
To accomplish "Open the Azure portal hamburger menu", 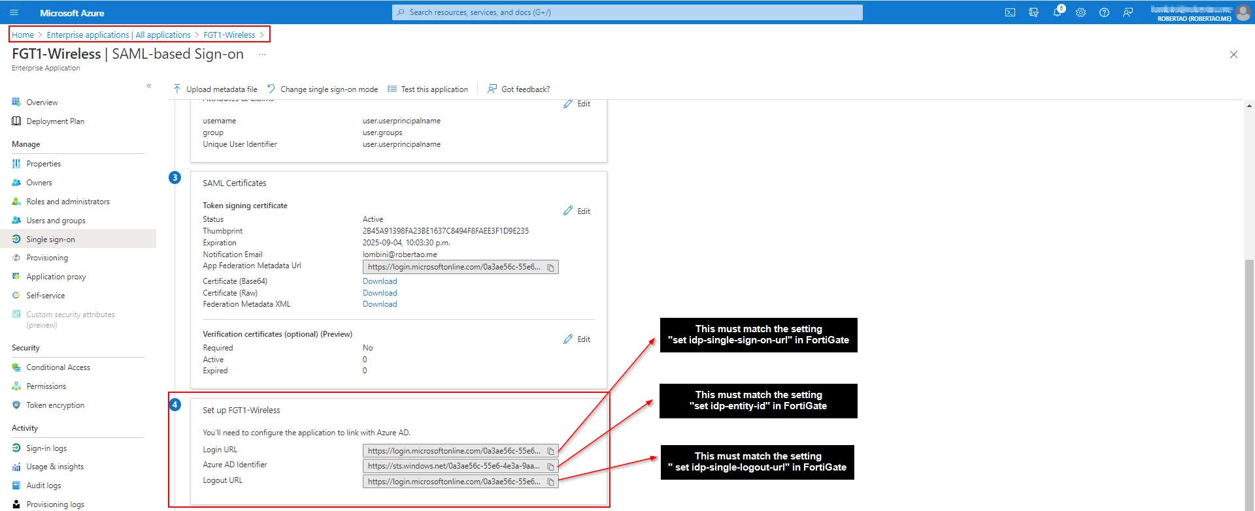I will point(14,12).
